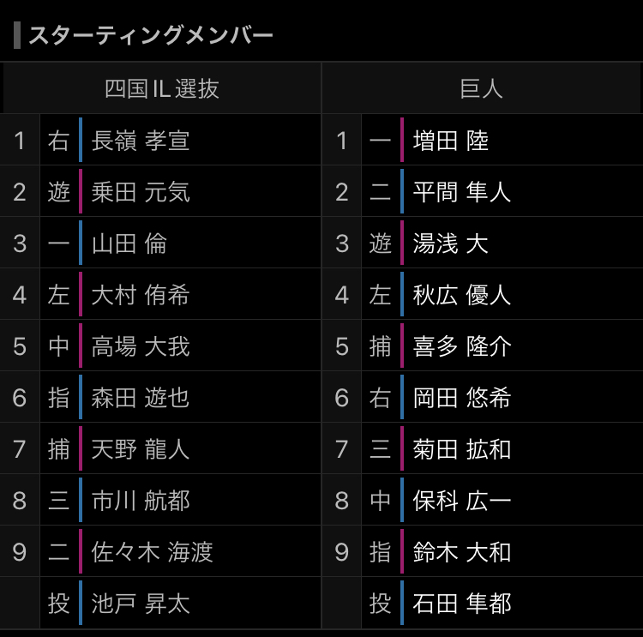Viewport: 643px width, 637px height.
Task: Open 増田 陸 player profile
Action: (x=451, y=141)
